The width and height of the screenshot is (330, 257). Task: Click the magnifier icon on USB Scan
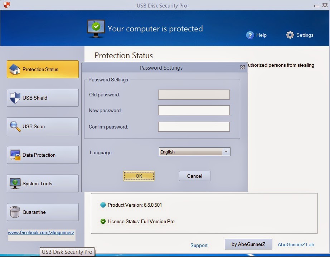click(x=15, y=126)
